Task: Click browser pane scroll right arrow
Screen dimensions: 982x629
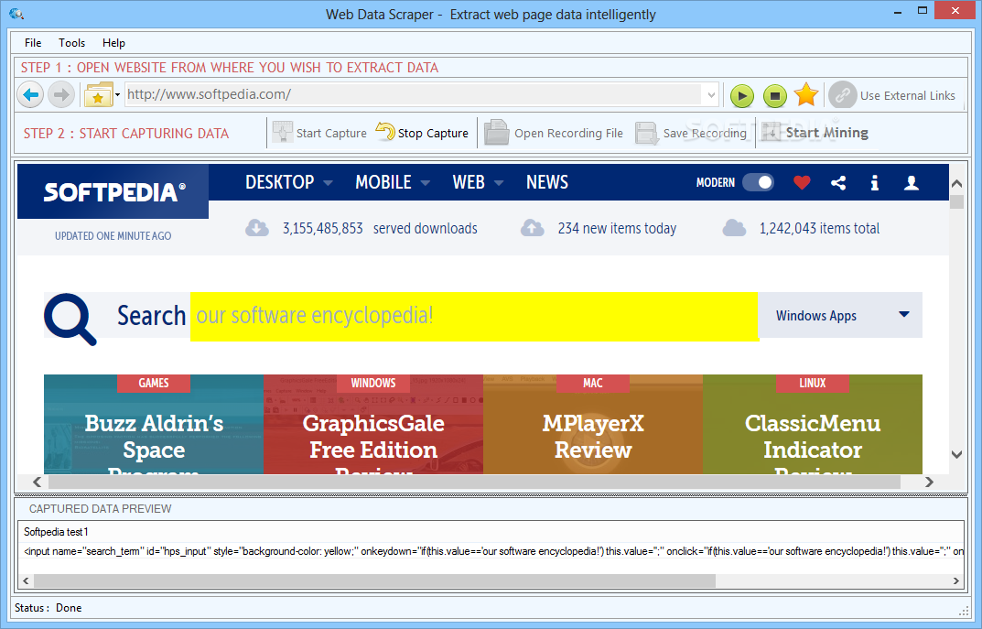Action: pos(929,482)
